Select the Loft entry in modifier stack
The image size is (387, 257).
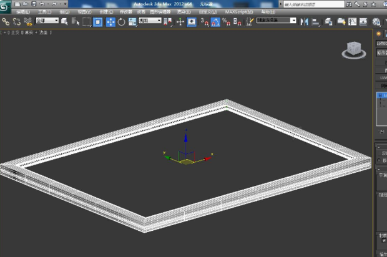pyautogui.click(x=382, y=95)
